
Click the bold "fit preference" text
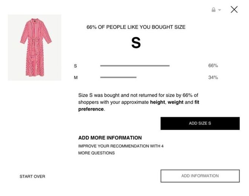point(91,109)
